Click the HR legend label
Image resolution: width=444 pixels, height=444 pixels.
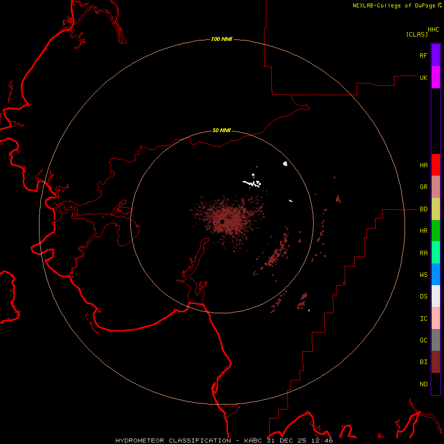point(423,231)
